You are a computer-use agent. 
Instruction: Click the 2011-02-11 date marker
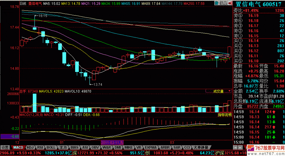[112, 142]
